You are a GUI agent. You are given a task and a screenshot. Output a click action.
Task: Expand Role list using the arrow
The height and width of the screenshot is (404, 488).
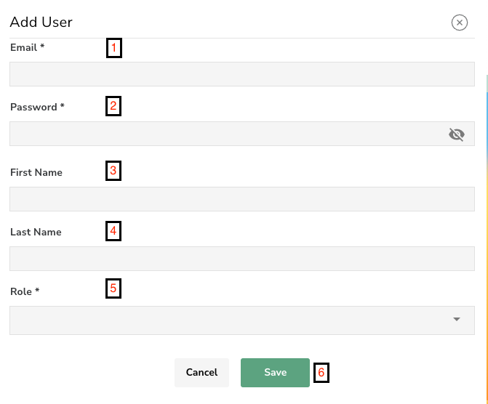click(x=457, y=319)
